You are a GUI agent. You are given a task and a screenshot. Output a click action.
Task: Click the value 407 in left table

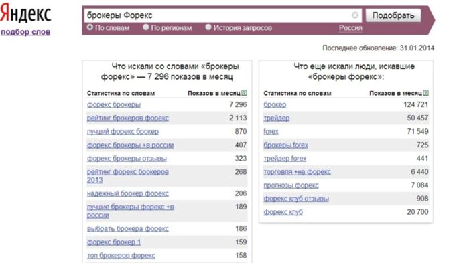(x=241, y=145)
